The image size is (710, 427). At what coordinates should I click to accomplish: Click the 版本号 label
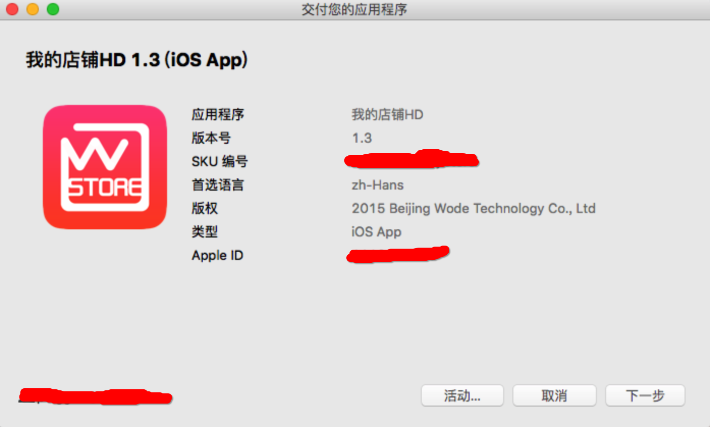pyautogui.click(x=211, y=138)
